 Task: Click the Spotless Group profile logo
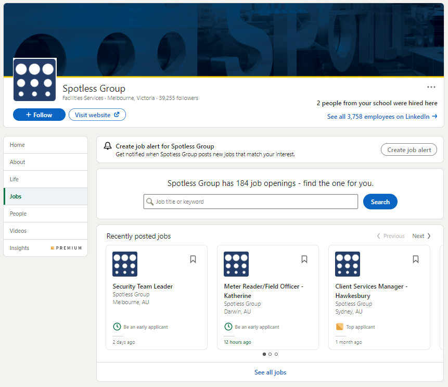pos(34,79)
